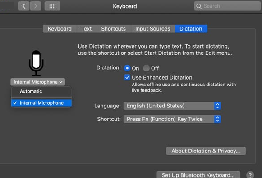Toggle Use Enhanced Dictation checkbox
The image size is (262, 178).
[x=127, y=77]
